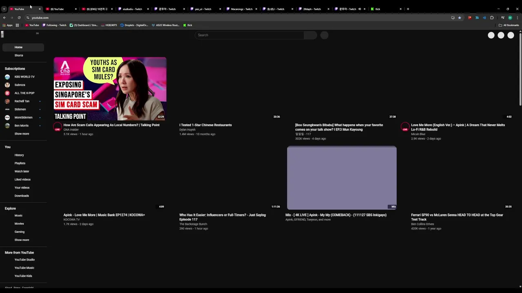
Task: Reload the YouTube page
Action: tap(19, 17)
